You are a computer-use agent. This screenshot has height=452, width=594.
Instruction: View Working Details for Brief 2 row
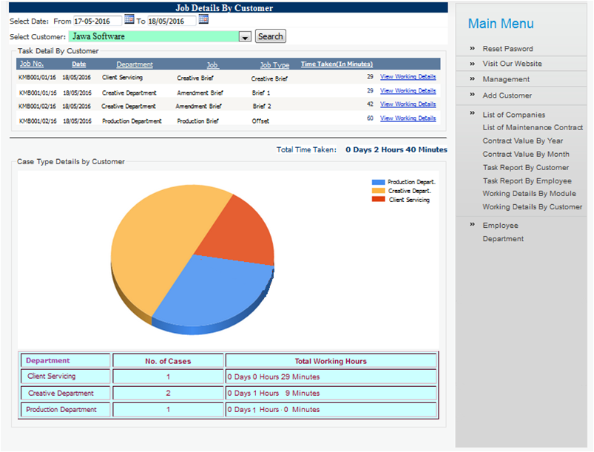click(x=408, y=104)
